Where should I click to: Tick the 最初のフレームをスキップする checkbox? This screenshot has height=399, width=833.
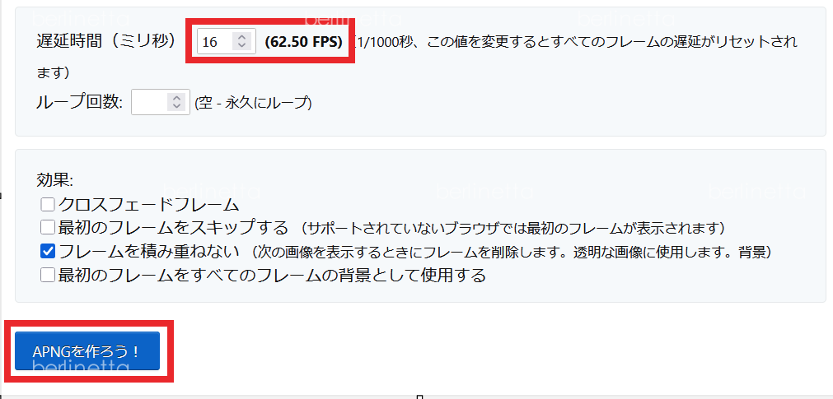(48, 227)
